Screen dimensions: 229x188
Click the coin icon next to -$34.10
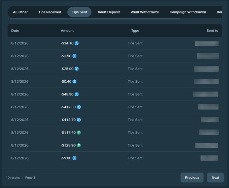coord(76,43)
